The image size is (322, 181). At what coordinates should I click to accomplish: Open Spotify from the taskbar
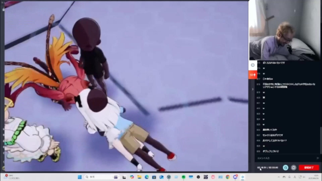point(183,177)
